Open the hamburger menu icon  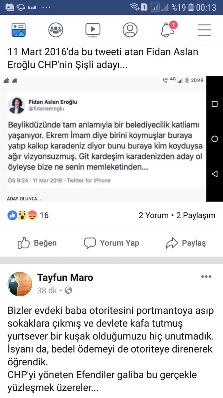click(x=205, y=30)
